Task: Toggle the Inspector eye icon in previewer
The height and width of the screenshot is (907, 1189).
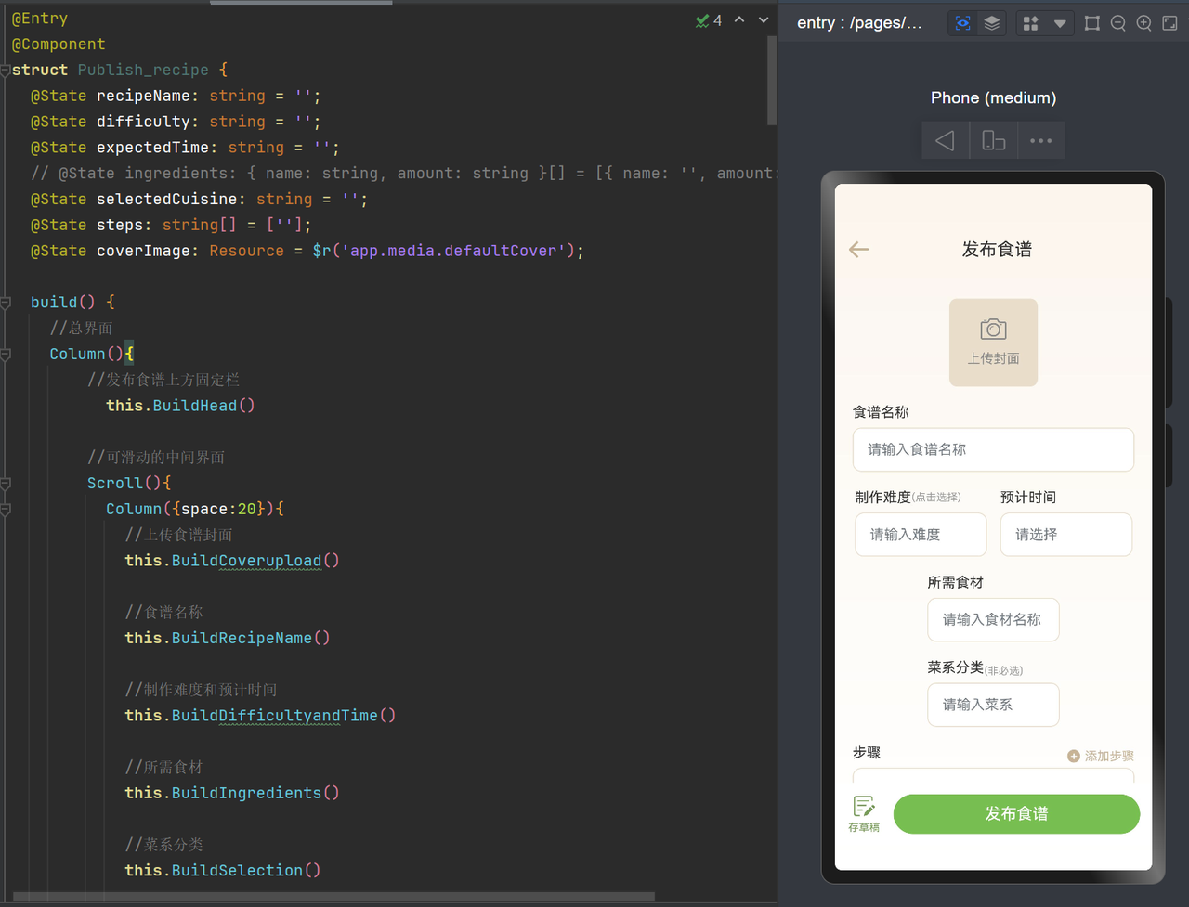Action: click(963, 23)
